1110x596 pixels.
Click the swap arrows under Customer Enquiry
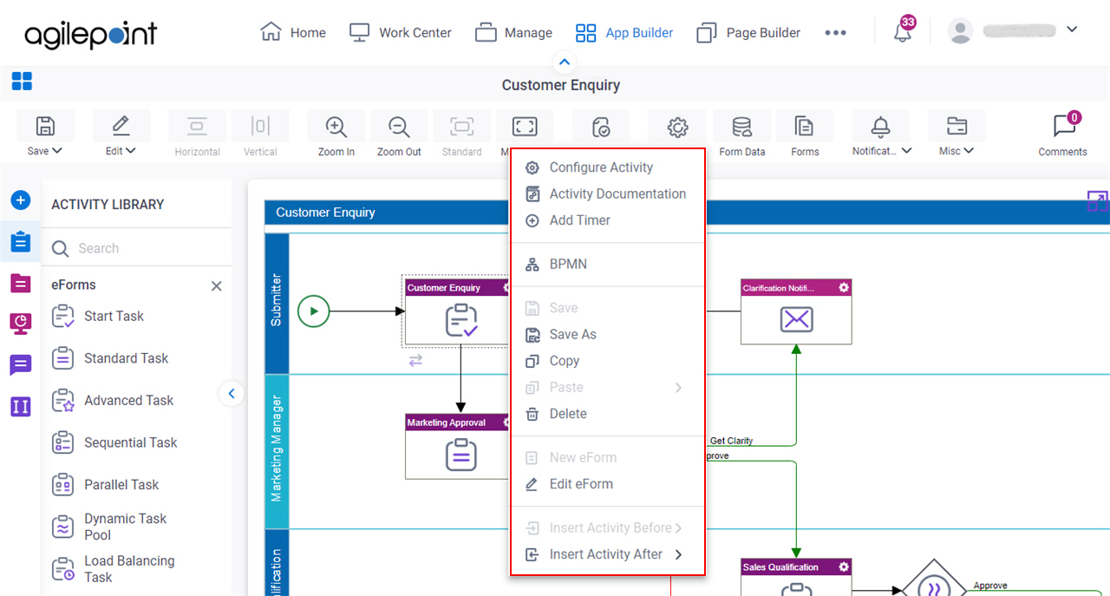415,360
